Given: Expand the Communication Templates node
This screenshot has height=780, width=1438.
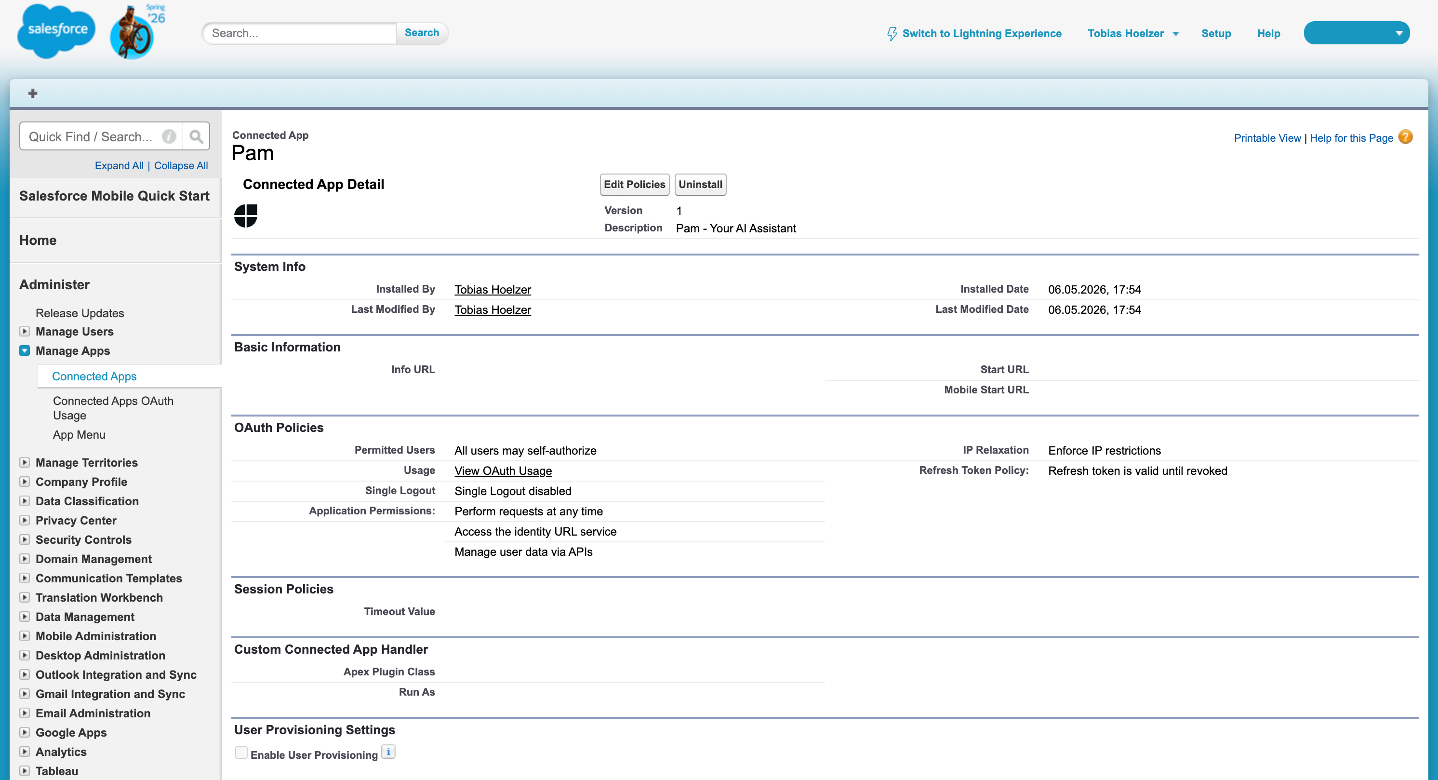Looking at the screenshot, I should pos(25,578).
